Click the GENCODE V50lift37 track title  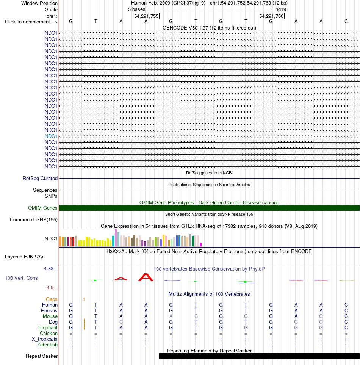(209, 28)
